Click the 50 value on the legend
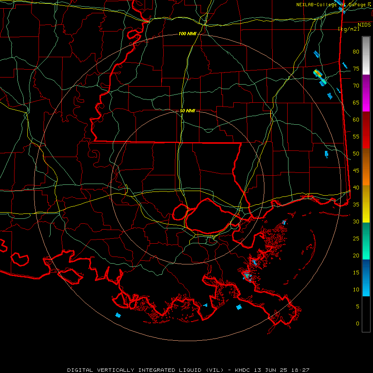 pos(356,154)
